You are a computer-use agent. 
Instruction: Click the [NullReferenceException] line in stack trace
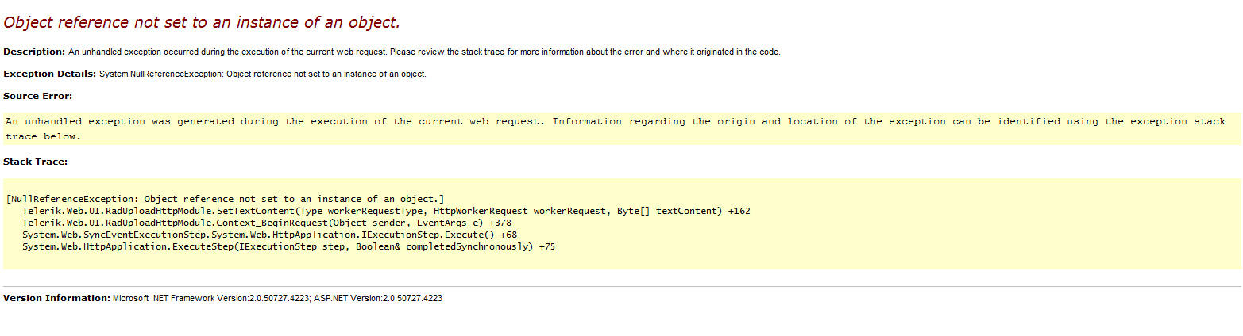(x=225, y=198)
